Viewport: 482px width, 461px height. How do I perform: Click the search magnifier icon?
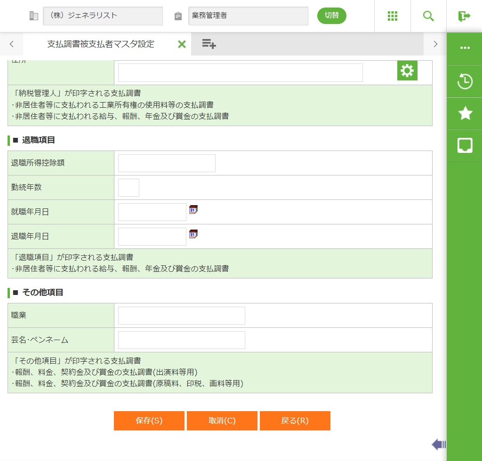428,16
